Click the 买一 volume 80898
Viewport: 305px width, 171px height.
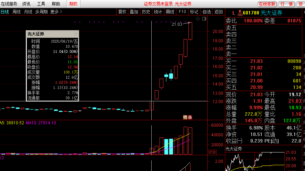(294, 61)
